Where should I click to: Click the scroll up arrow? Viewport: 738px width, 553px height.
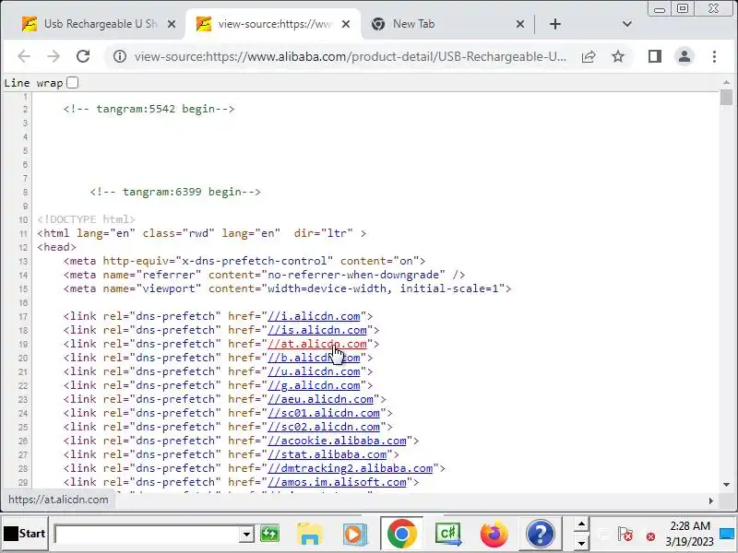point(726,82)
